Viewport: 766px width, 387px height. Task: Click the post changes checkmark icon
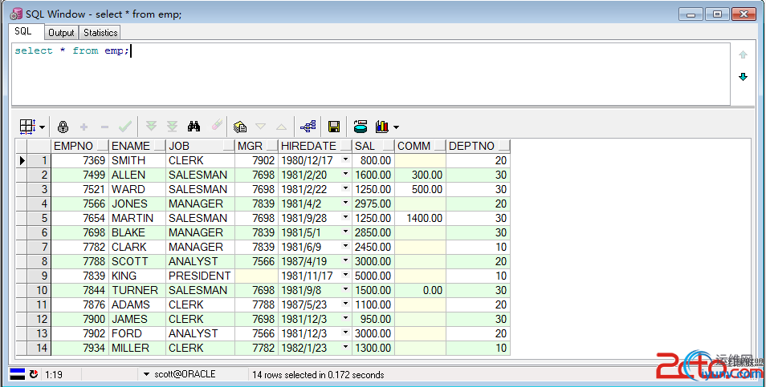click(125, 127)
